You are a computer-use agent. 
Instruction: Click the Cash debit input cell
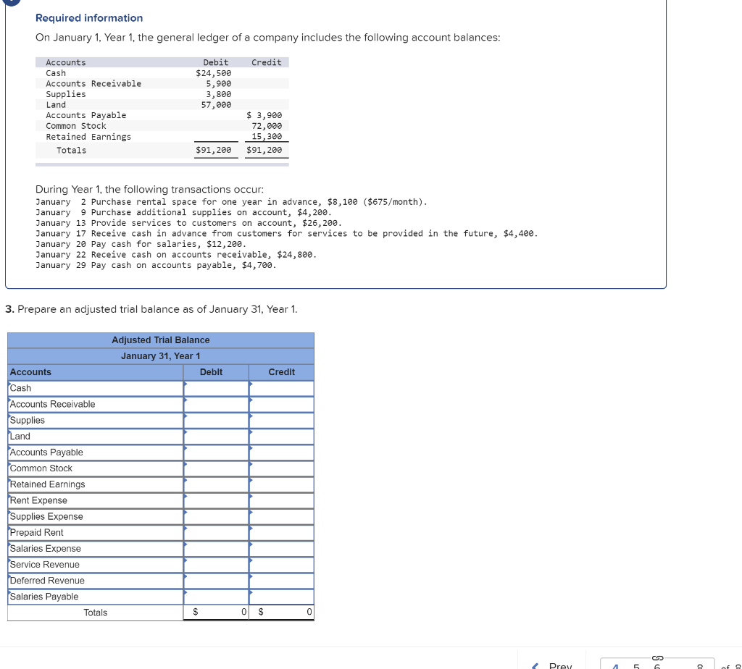pyautogui.click(x=215, y=388)
